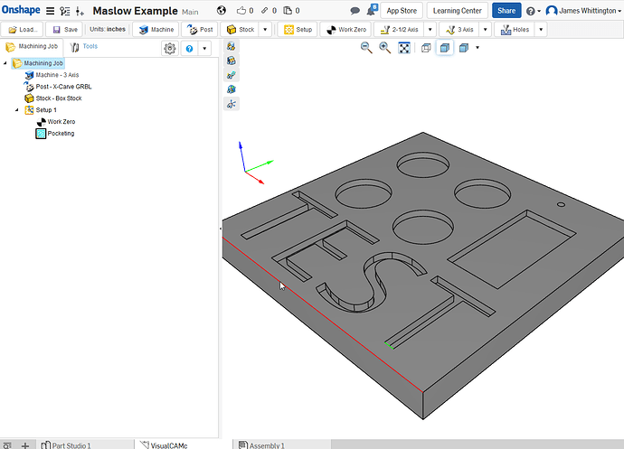Toggle Units: inches setting

point(108,29)
